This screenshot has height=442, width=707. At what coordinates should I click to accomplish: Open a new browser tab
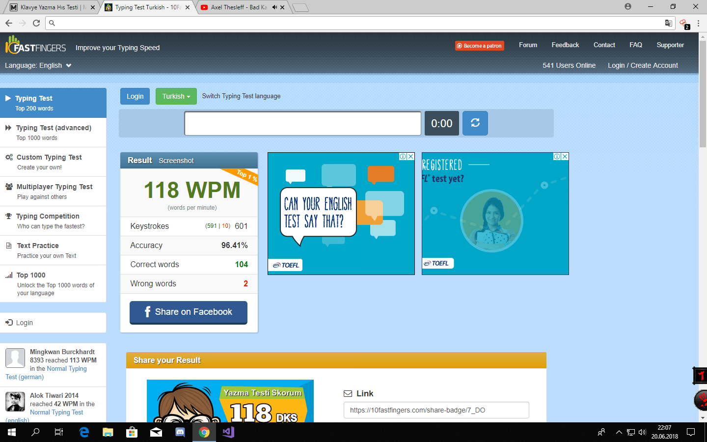[x=300, y=7]
